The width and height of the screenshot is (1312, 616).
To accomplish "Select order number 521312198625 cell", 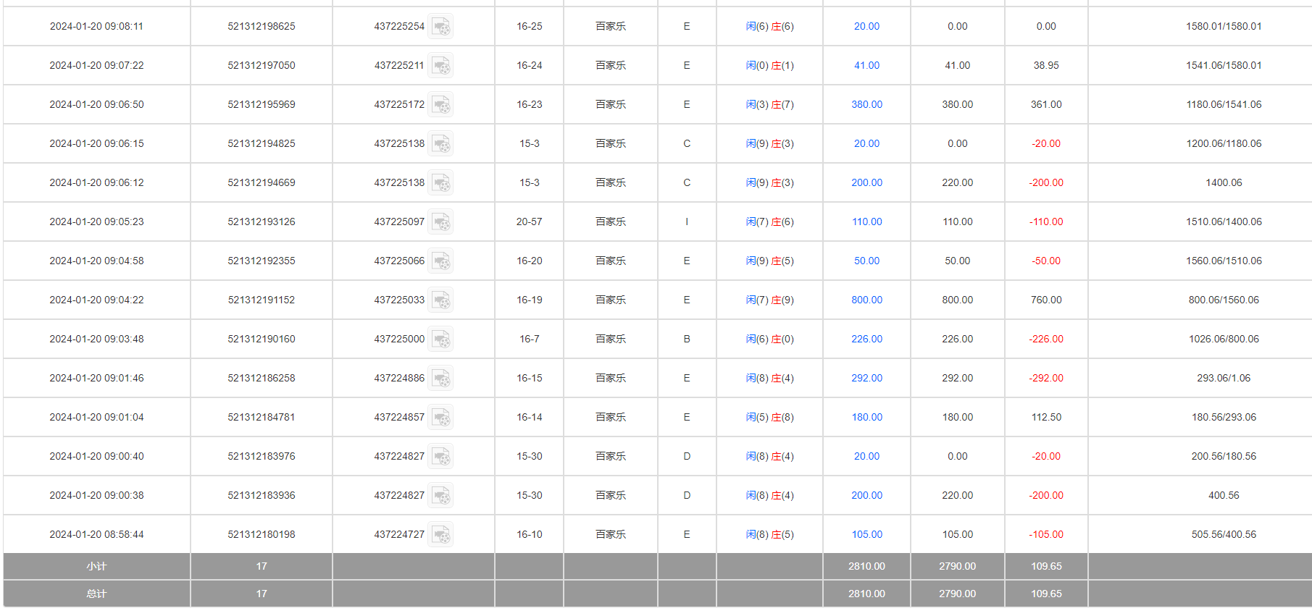I will (x=262, y=26).
